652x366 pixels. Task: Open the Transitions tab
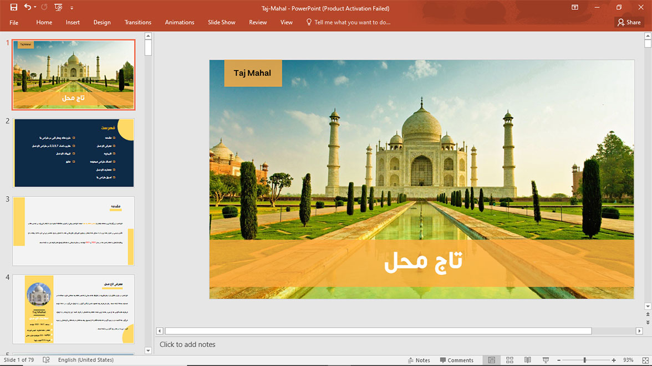click(137, 22)
